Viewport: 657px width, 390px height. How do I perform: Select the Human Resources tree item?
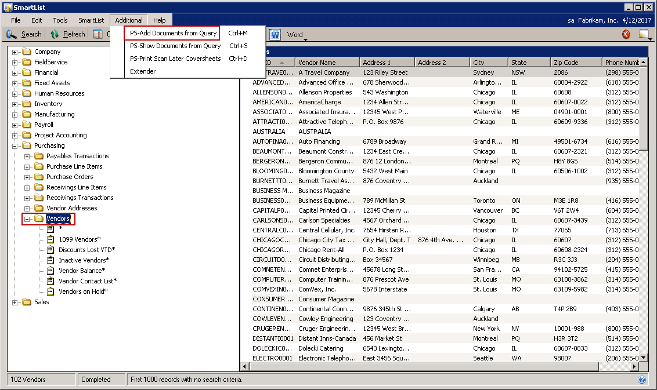tap(59, 93)
